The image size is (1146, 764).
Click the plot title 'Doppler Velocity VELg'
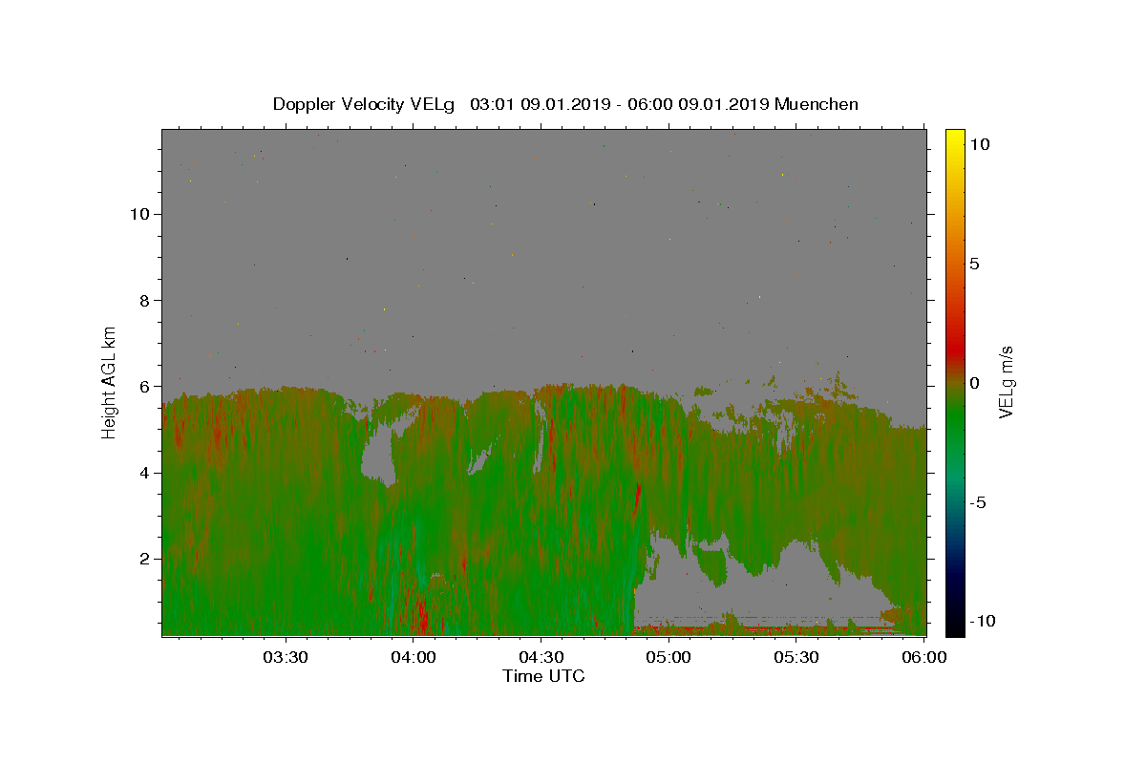(x=365, y=104)
